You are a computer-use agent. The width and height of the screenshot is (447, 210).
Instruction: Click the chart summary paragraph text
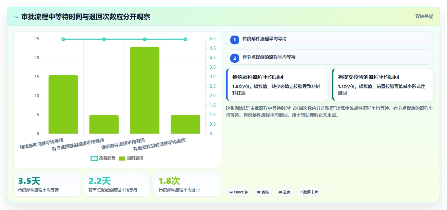[330, 111]
